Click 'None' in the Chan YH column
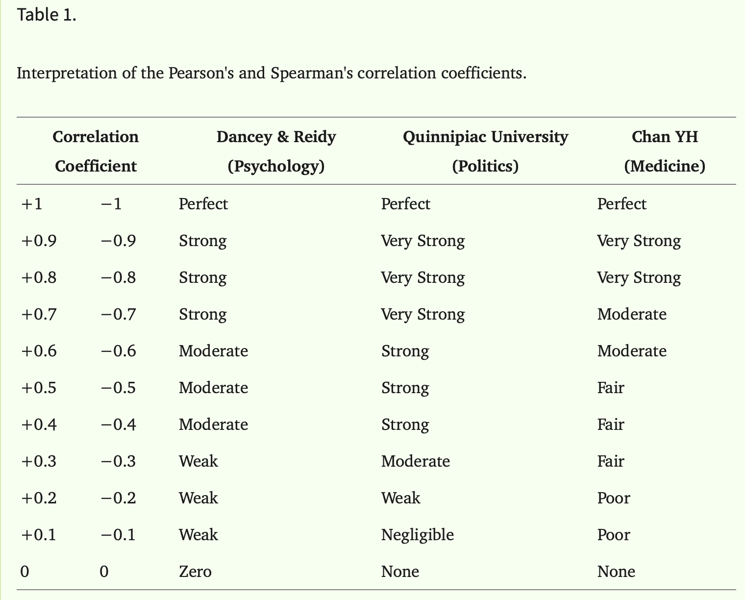 click(x=616, y=572)
